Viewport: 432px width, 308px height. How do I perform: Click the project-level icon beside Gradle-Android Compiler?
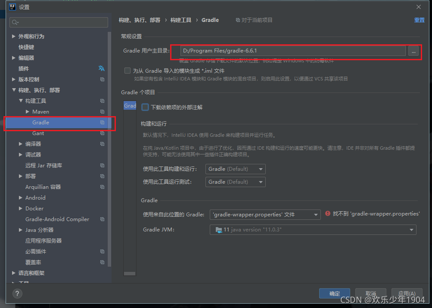pos(102,219)
